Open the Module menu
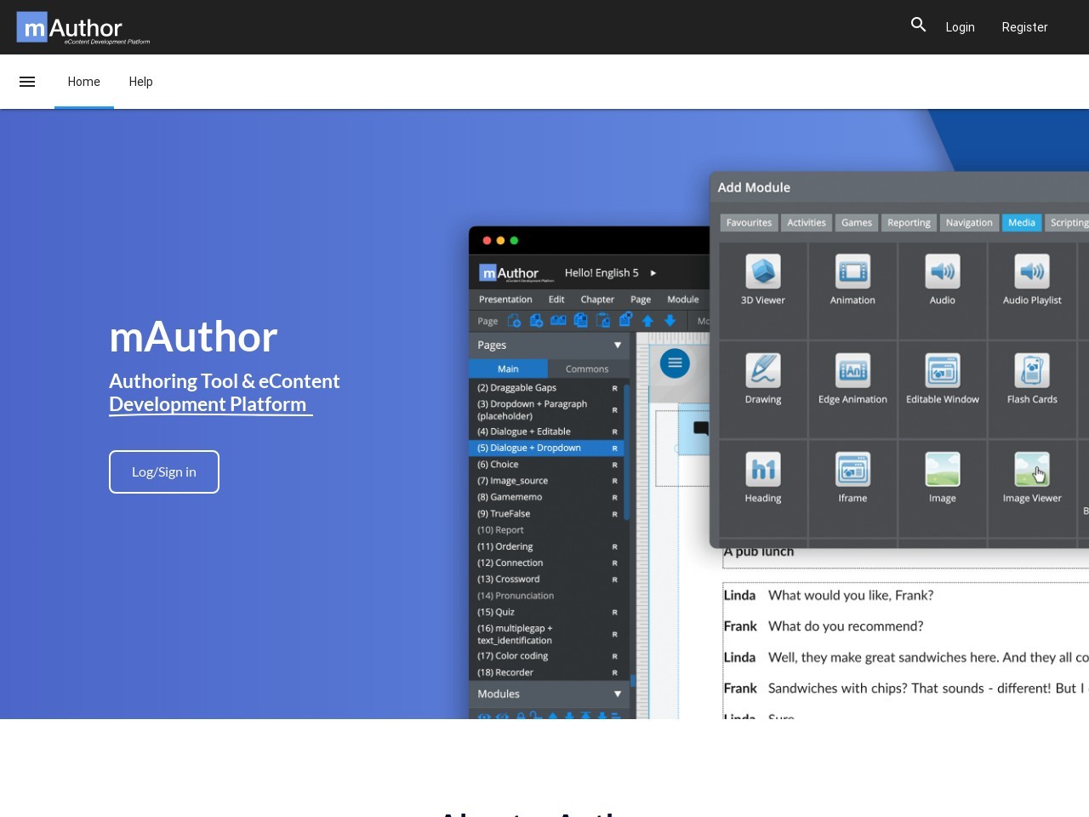Screen dimensions: 1089x817 pyautogui.click(x=683, y=300)
